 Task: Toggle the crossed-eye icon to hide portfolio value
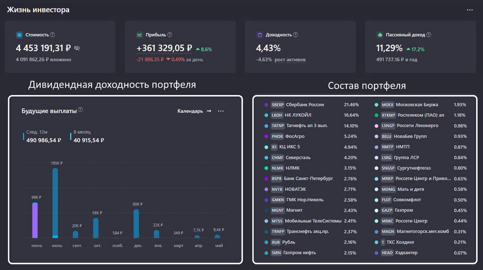click(77, 48)
